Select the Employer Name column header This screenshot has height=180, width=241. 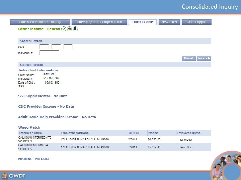(30, 133)
